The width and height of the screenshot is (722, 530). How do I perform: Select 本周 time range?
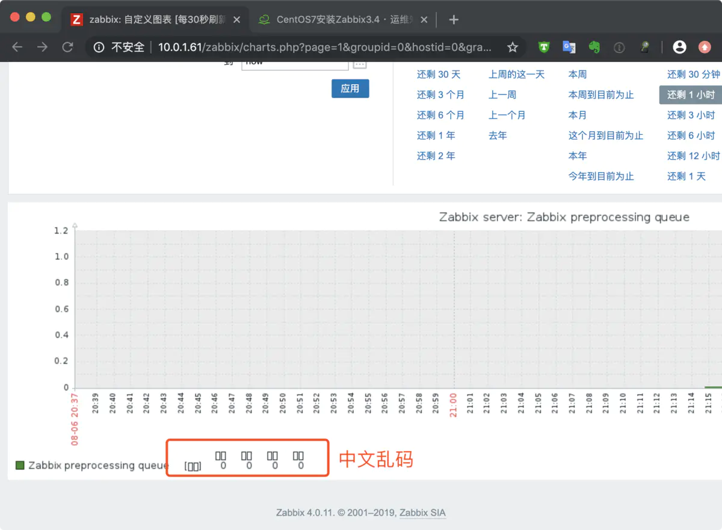(x=578, y=75)
